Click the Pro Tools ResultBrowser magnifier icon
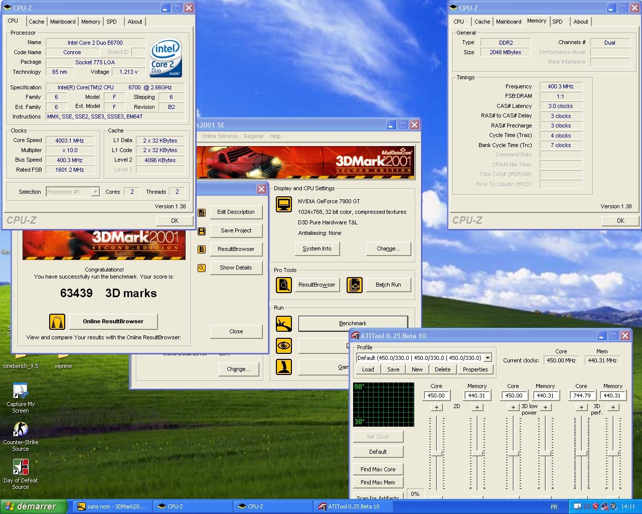 coord(284,285)
